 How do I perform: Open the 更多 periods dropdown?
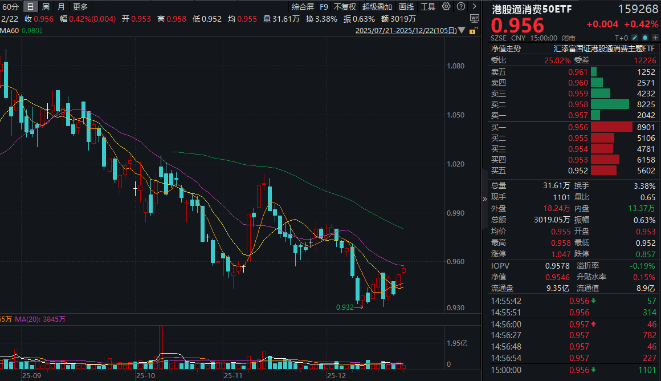[80, 7]
